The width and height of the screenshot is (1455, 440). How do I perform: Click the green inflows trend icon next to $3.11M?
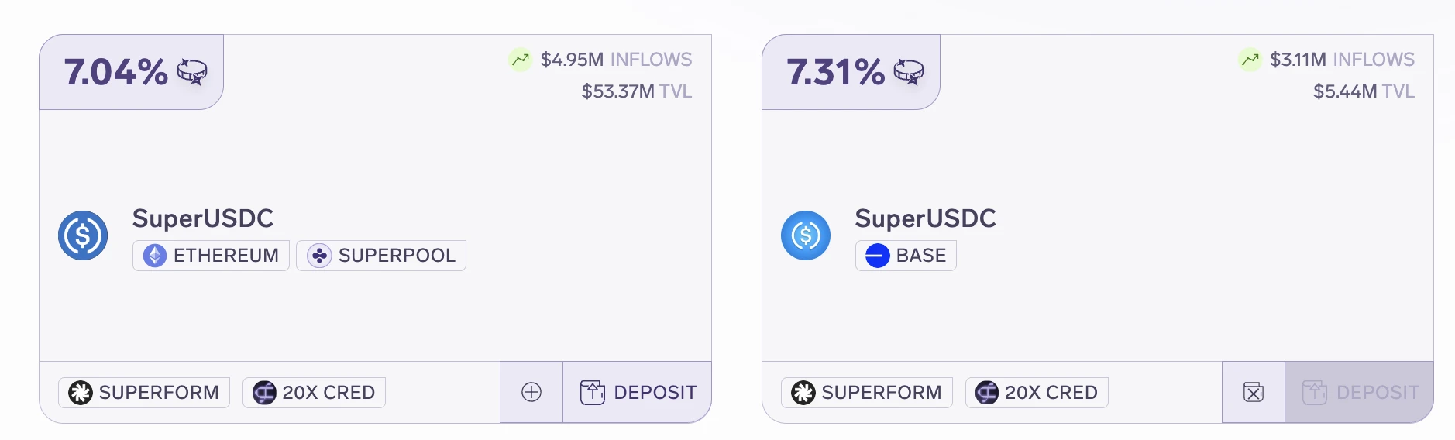1250,60
